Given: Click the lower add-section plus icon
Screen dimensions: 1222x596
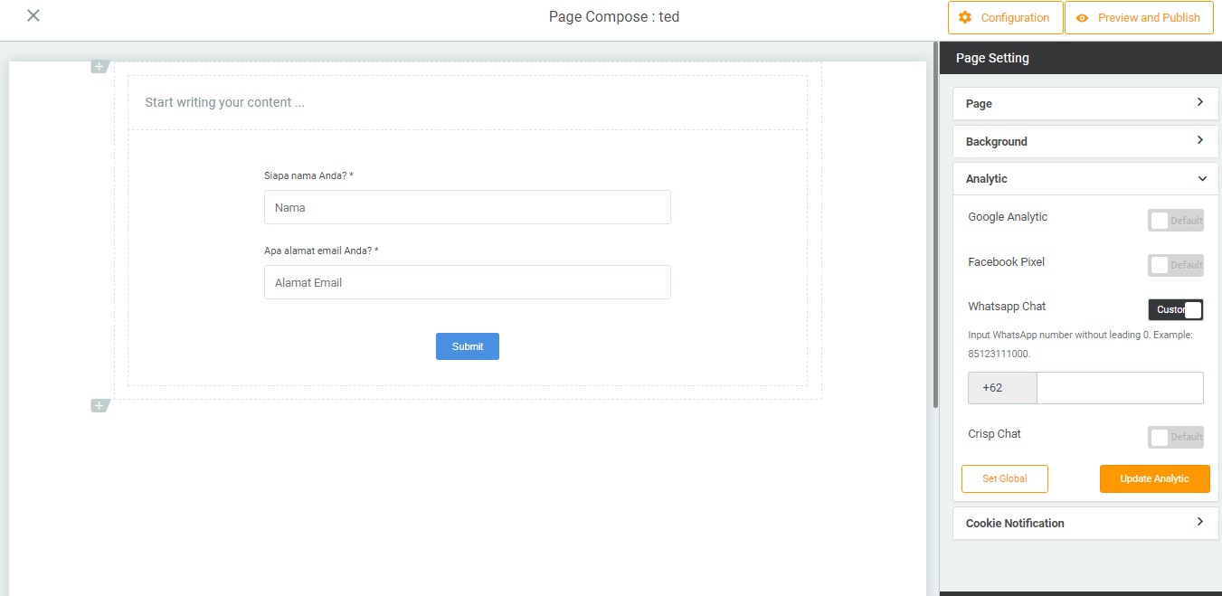Looking at the screenshot, I should click(x=99, y=405).
